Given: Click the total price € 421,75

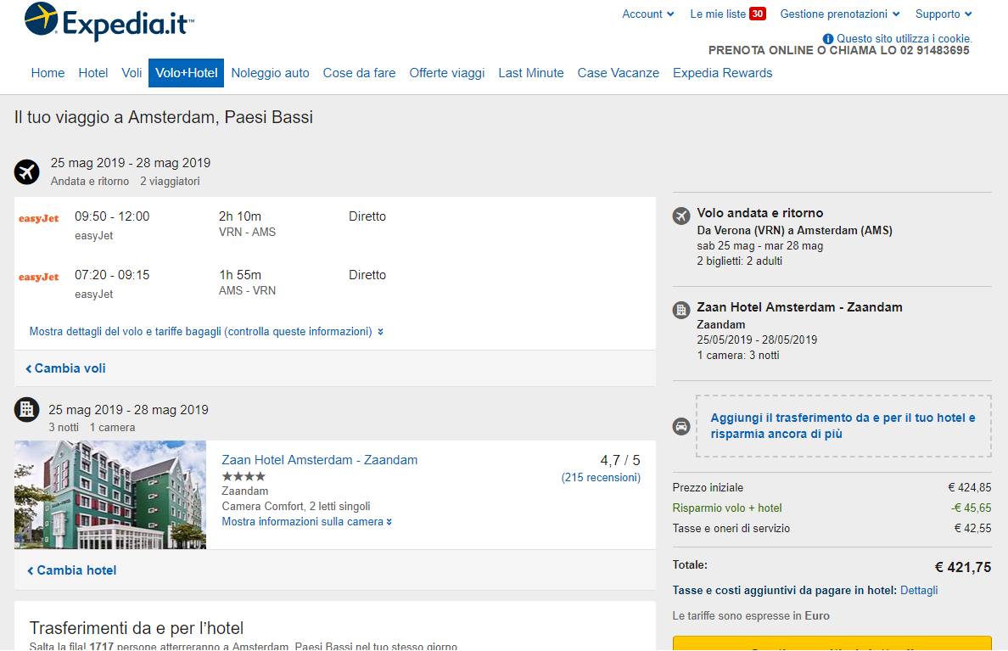Looking at the screenshot, I should [x=962, y=567].
